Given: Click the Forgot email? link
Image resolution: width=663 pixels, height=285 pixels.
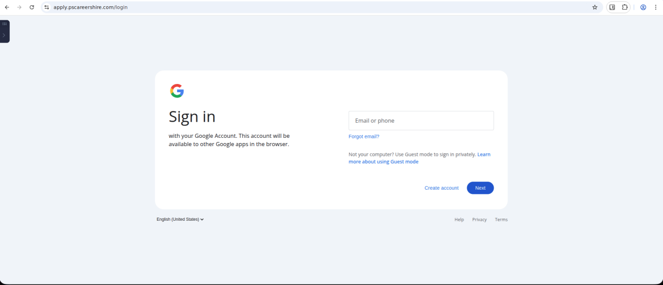Looking at the screenshot, I should [x=364, y=137].
